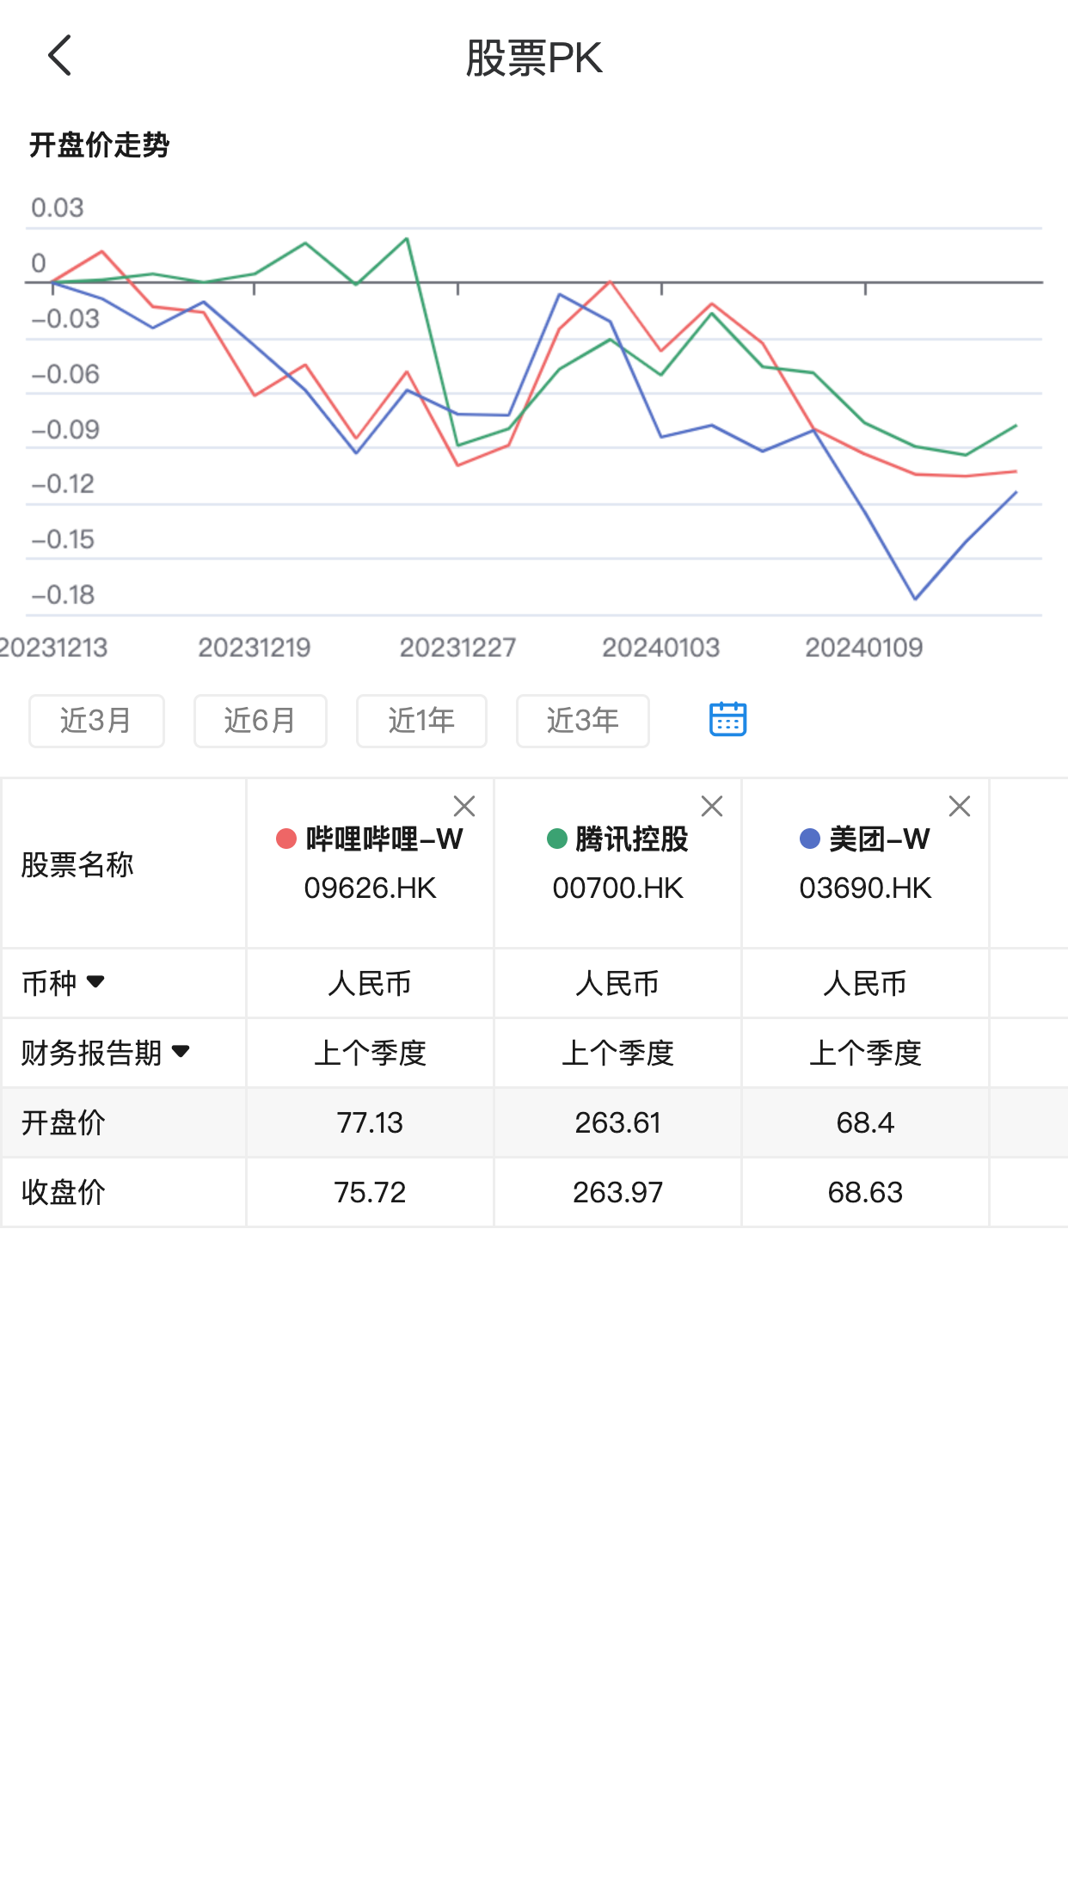Tap stock code 03690.HK
Viewport: 1068px width, 1899px height.
click(866, 888)
